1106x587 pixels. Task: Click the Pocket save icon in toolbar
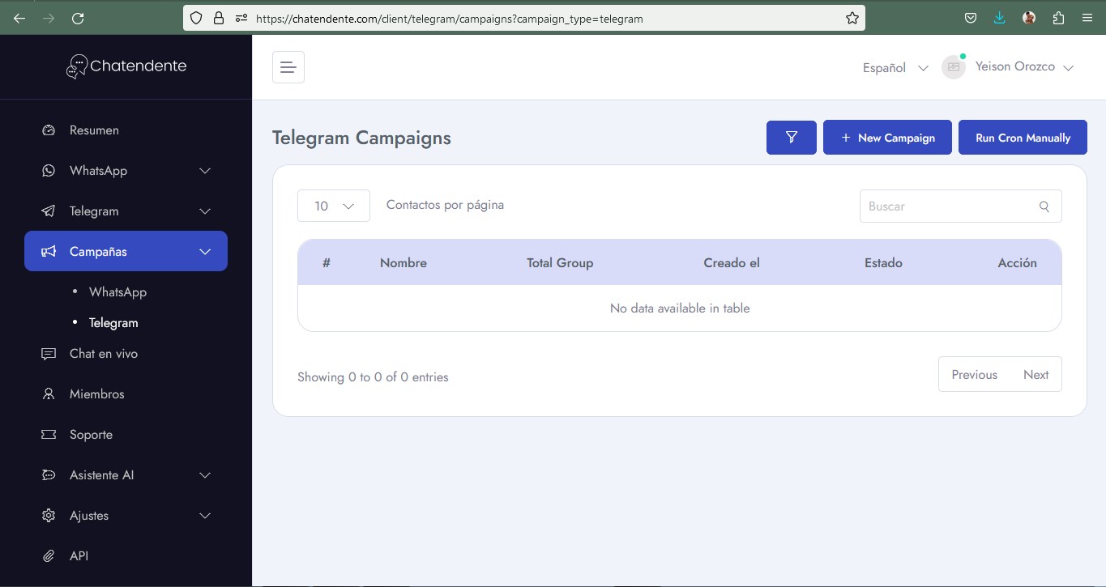click(971, 18)
